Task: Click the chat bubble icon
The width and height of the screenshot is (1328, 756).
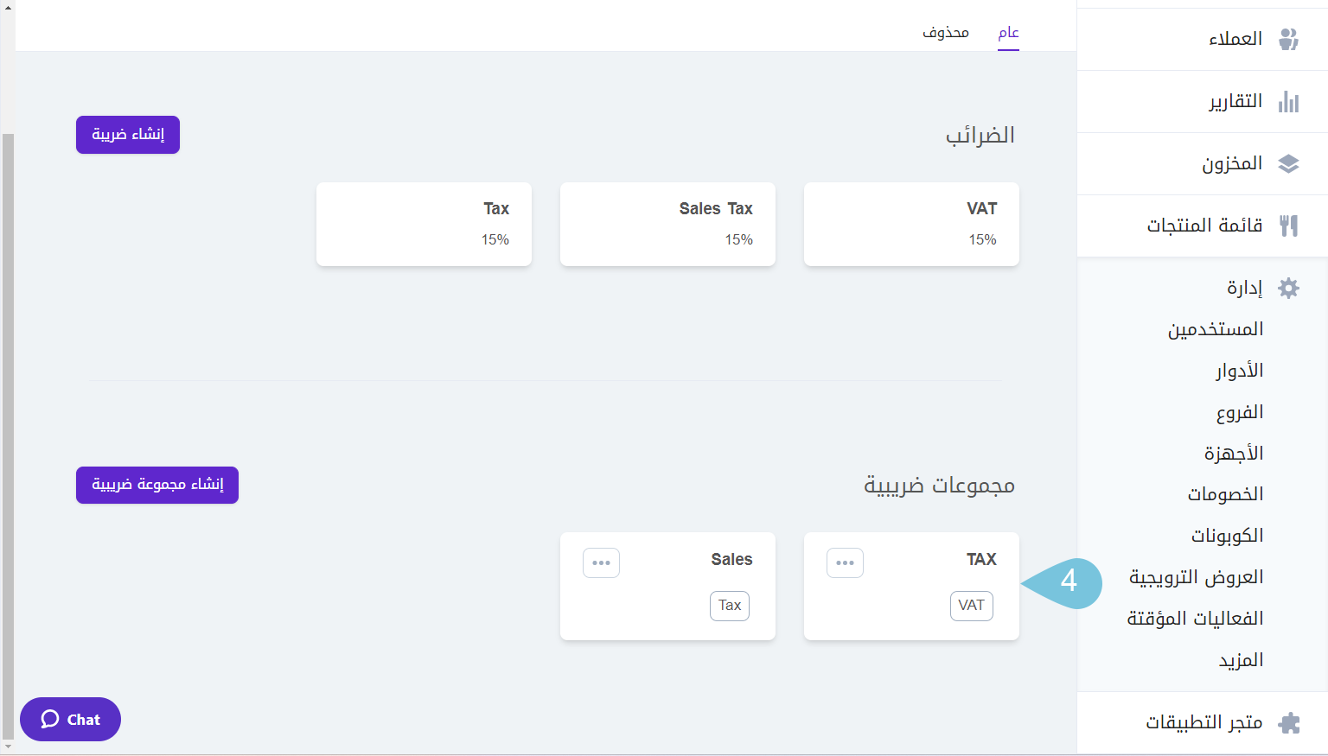Action: tap(50, 720)
